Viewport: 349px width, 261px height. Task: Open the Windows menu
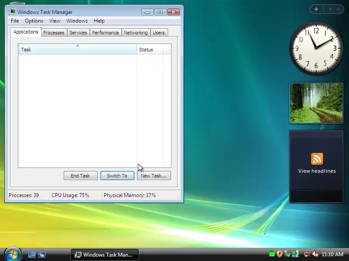coord(77,21)
